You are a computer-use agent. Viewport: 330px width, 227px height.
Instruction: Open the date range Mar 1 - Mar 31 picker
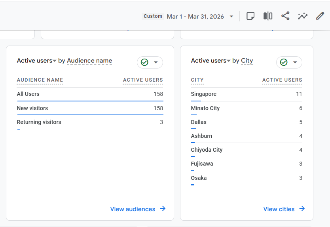195,17
